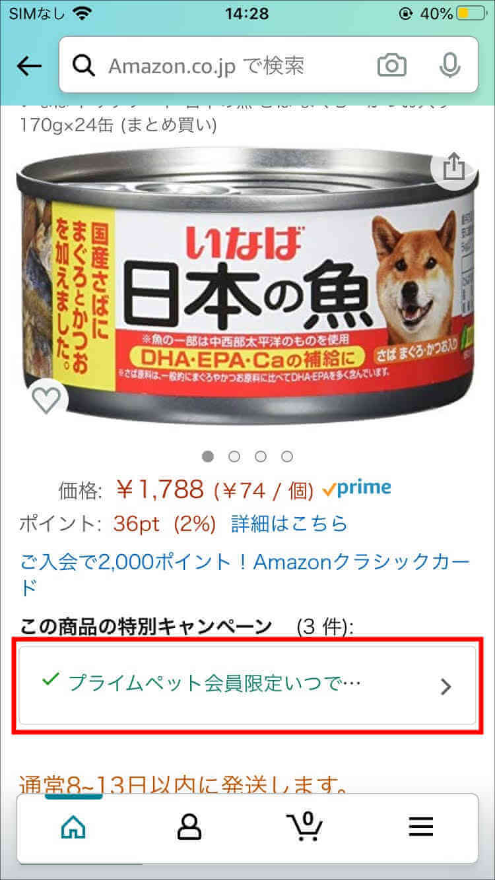Screen dimensions: 495x880
Task: Open the Amazonクラシックカード 2,000ポイント offer link
Action: point(246,575)
